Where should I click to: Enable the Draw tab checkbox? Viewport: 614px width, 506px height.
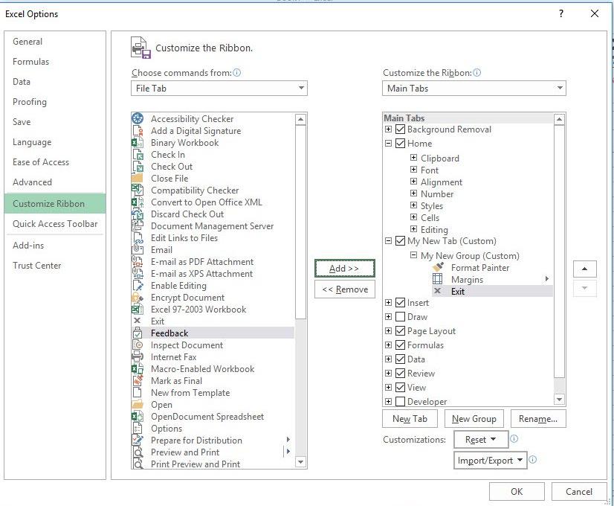pyautogui.click(x=400, y=317)
